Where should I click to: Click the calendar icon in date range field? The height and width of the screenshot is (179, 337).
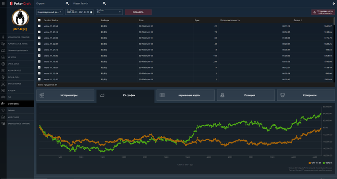click(x=91, y=12)
